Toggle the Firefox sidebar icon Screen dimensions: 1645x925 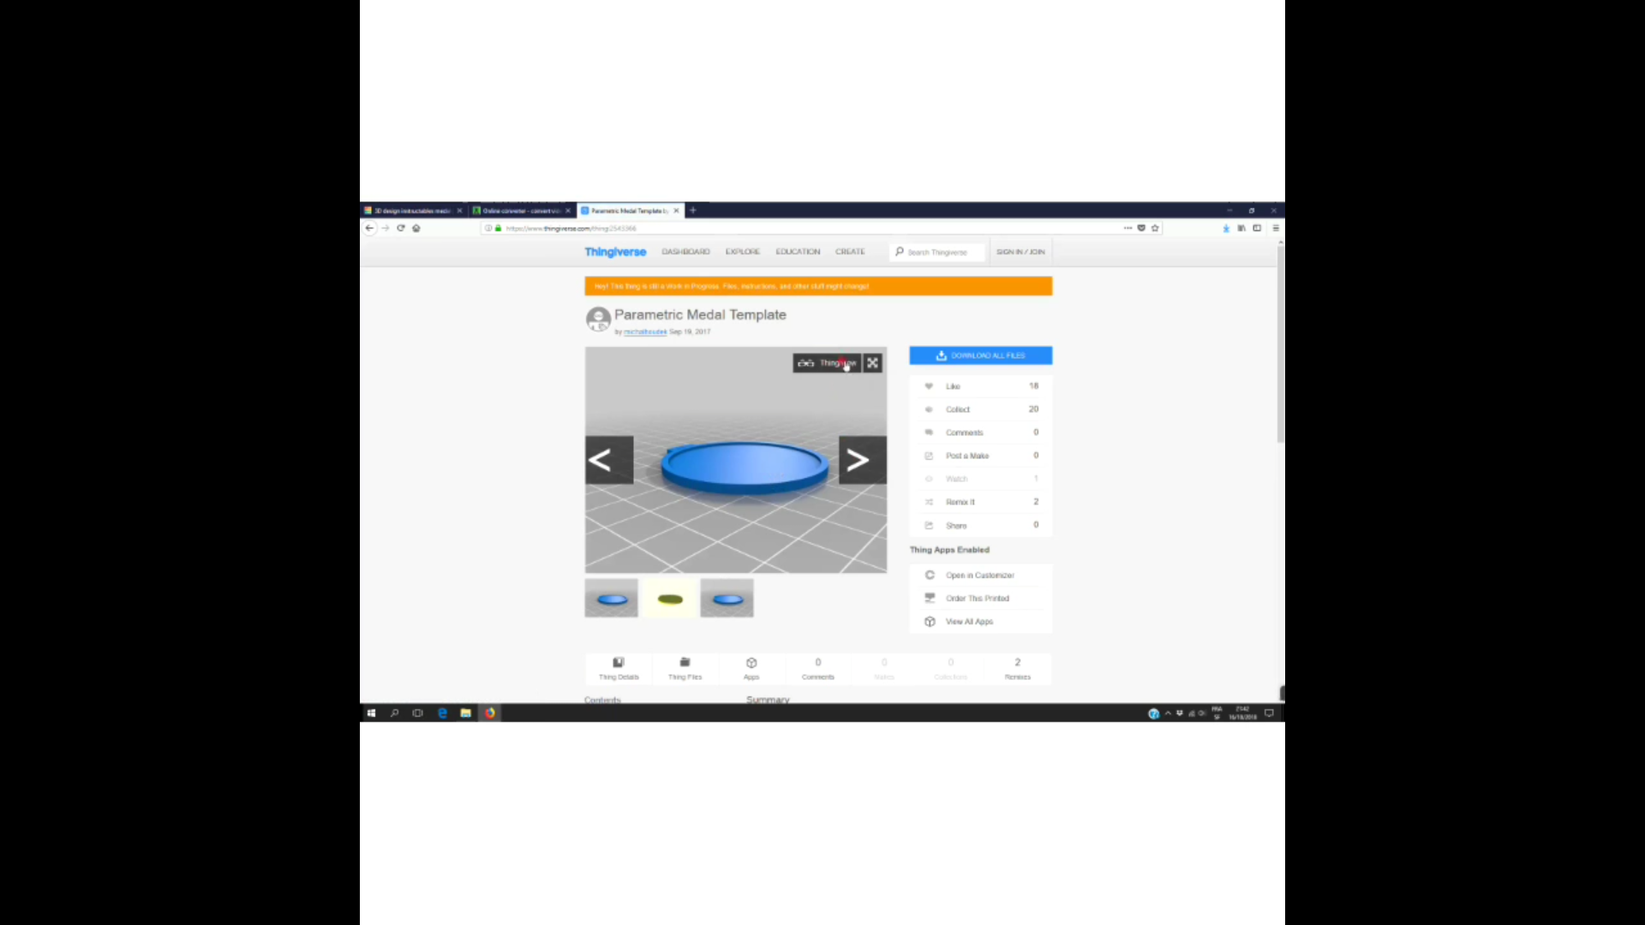pos(1257,228)
